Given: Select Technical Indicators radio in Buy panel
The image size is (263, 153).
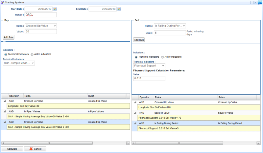Looking at the screenshot, I should [x=6, y=54].
